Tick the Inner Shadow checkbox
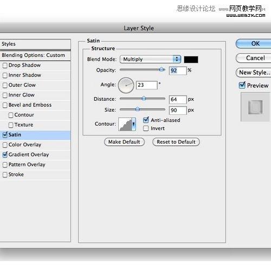This screenshot has height=271, width=271. pyautogui.click(x=5, y=75)
